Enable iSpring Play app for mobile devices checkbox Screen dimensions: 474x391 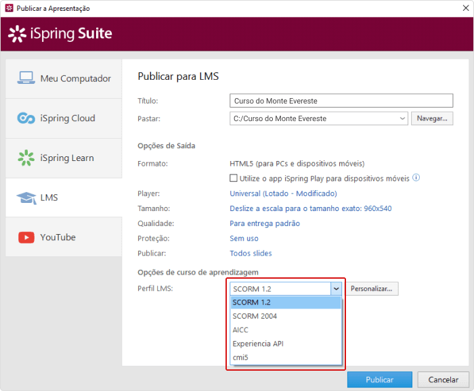234,178
